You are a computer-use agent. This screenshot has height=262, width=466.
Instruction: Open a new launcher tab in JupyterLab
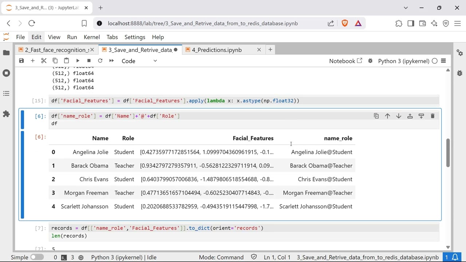270,49
